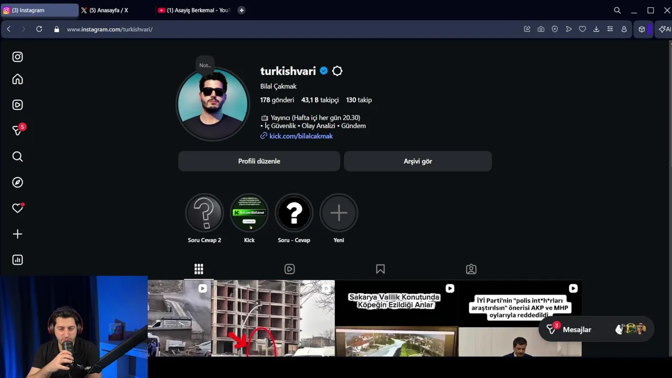
Task: Add a new highlight with Yeni
Action: click(x=339, y=213)
